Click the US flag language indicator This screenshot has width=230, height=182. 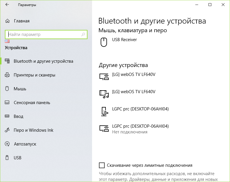(7, 41)
